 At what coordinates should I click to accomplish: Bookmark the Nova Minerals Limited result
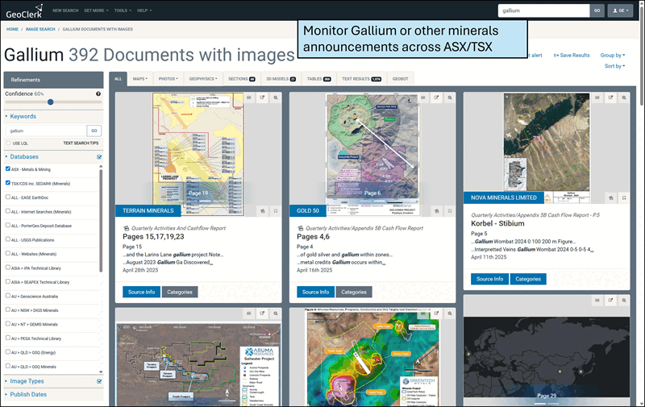(624, 197)
